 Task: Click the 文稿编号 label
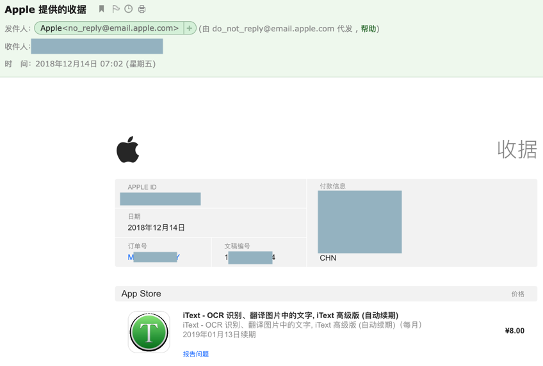tap(237, 246)
